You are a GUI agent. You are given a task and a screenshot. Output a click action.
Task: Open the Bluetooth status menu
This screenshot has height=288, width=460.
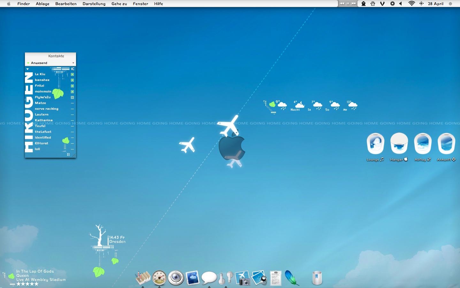point(421,4)
